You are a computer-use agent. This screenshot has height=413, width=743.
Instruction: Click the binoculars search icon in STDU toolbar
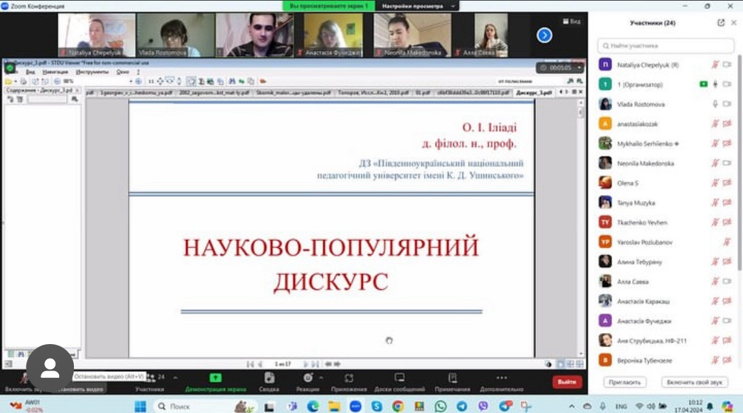click(x=232, y=81)
